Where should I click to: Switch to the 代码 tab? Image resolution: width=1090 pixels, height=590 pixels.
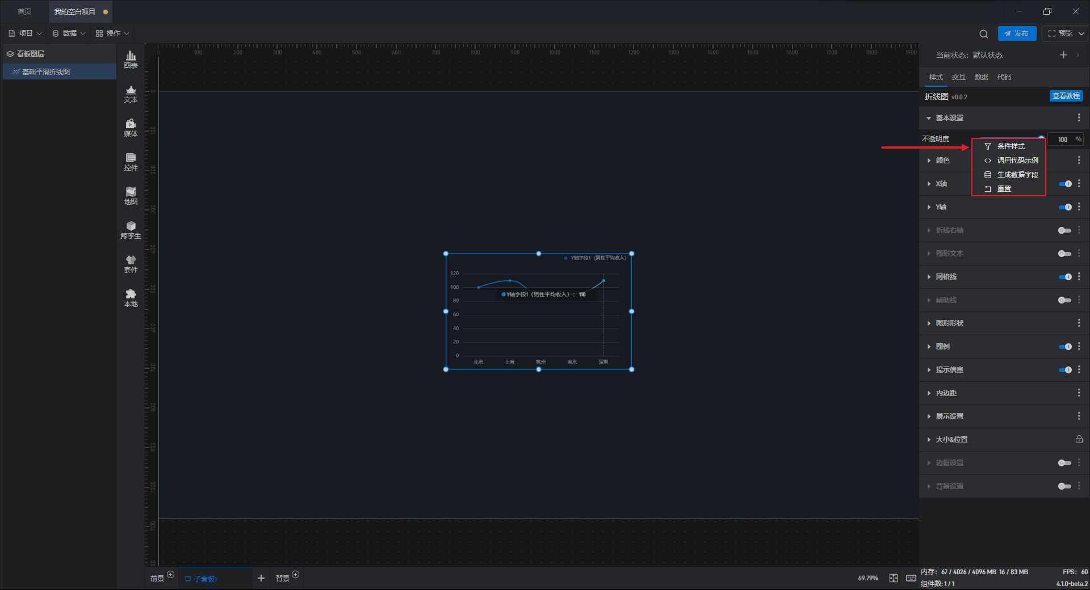pos(1004,77)
